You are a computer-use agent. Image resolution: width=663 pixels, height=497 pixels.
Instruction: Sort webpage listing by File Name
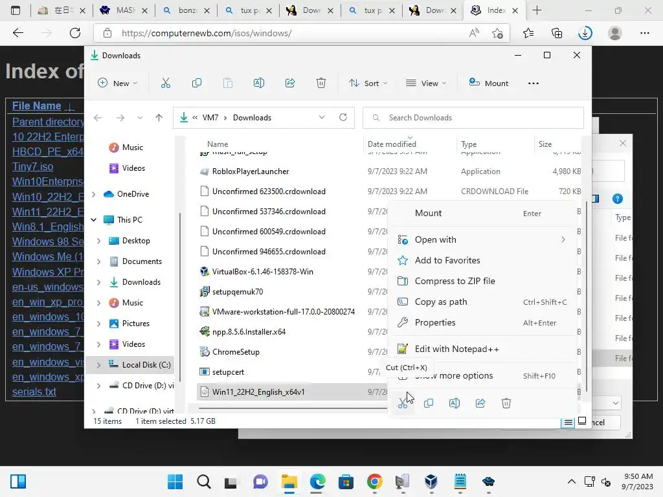click(36, 105)
